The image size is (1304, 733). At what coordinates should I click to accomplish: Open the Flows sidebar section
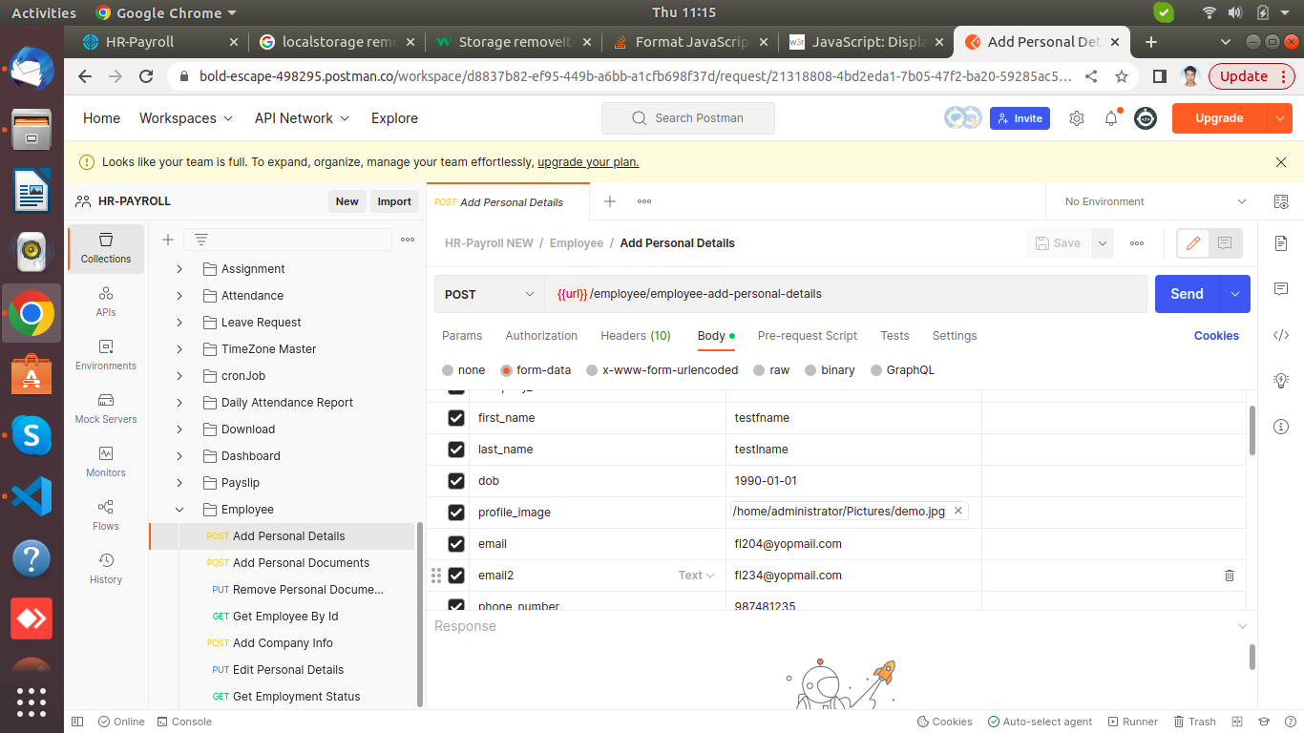pyautogui.click(x=106, y=514)
